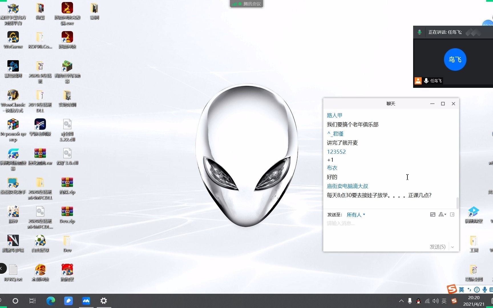Click sender name 路人甲 in chat
The height and width of the screenshot is (308, 493).
coord(334,115)
